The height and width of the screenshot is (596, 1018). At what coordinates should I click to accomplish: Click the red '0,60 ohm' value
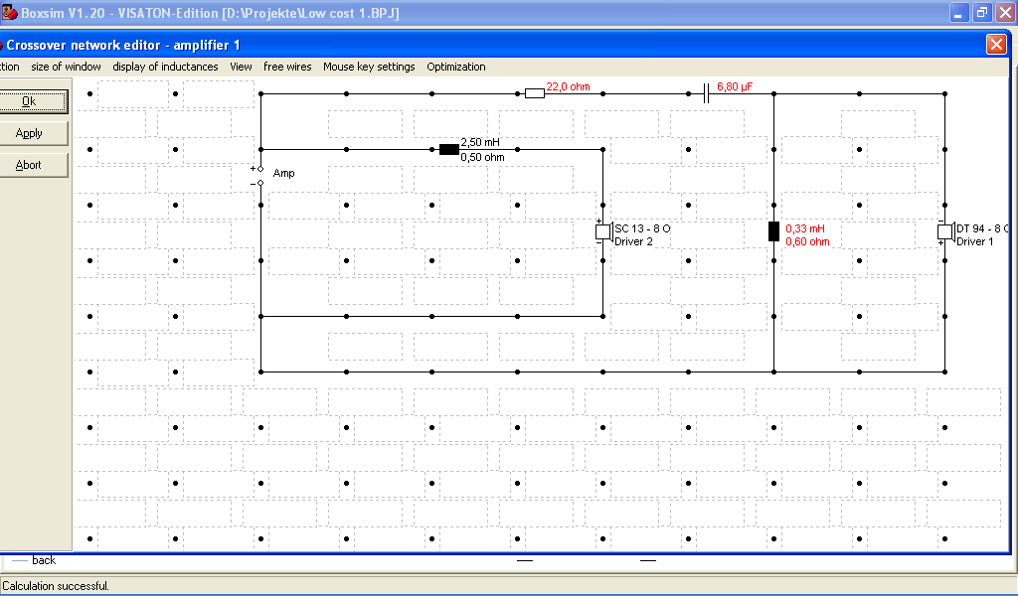tap(807, 242)
